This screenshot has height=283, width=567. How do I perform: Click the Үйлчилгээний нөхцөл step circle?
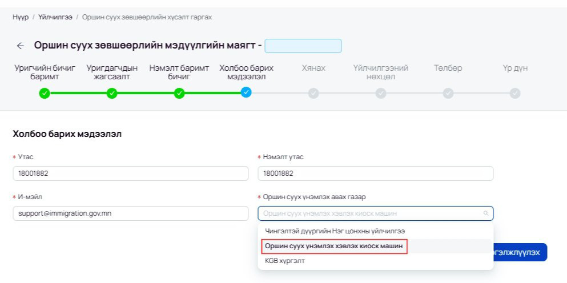point(381,93)
